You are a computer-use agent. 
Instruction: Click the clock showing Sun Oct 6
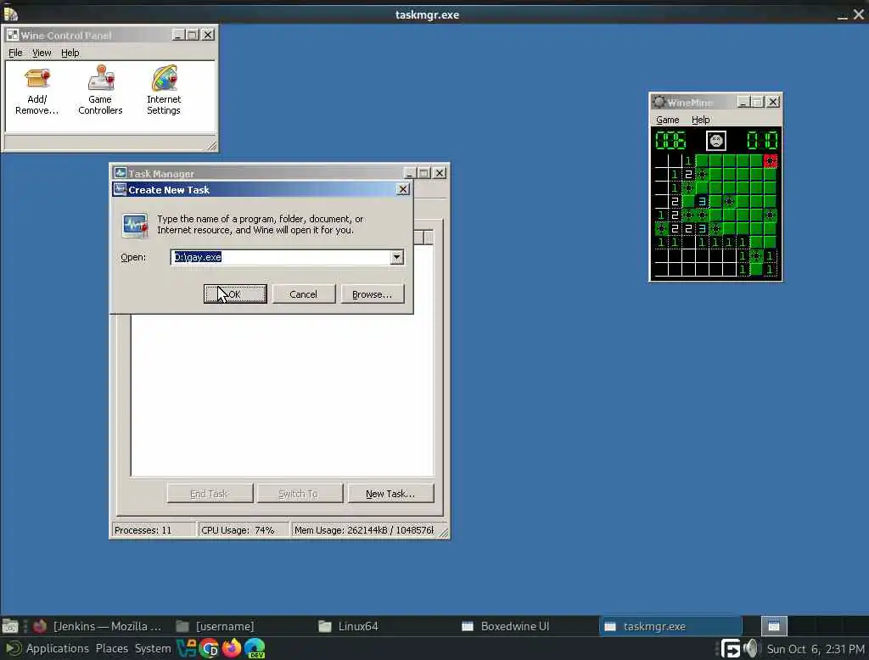click(x=816, y=648)
